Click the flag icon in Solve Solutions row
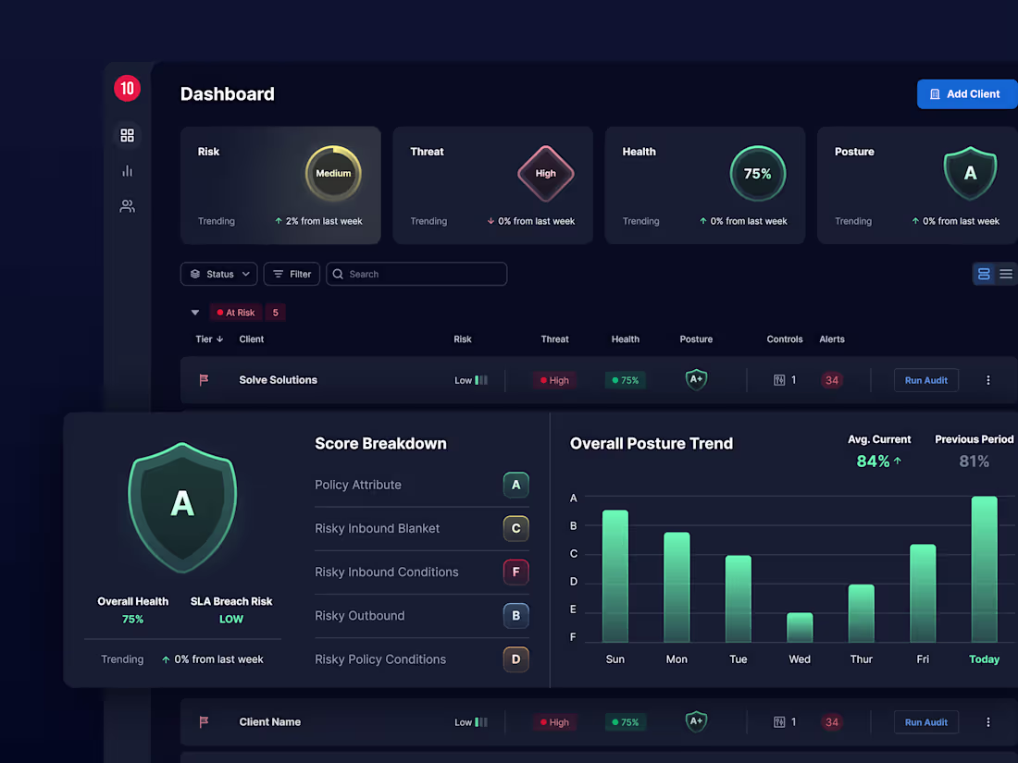 204,379
